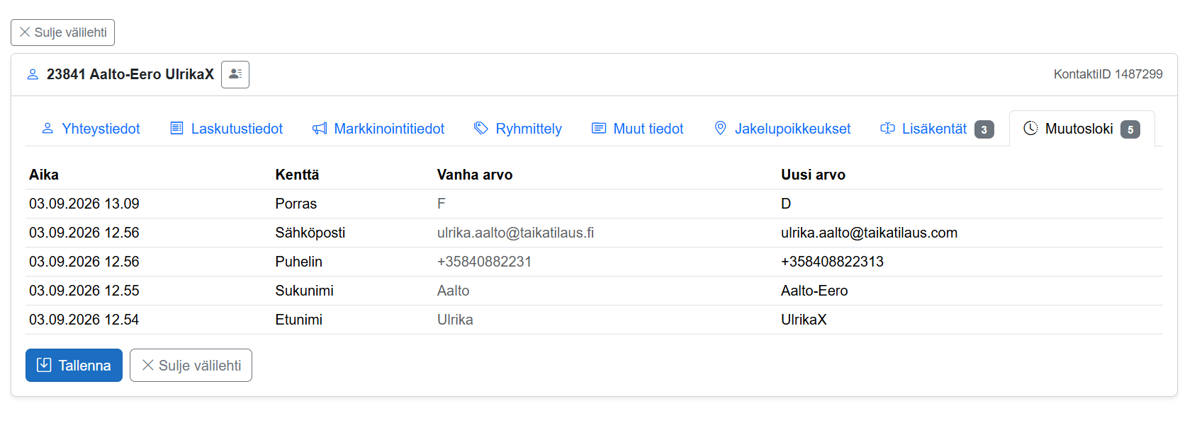Screen dimensions: 1192x425
Task: Click the KontaktiID 1487299 text
Action: tap(1108, 74)
